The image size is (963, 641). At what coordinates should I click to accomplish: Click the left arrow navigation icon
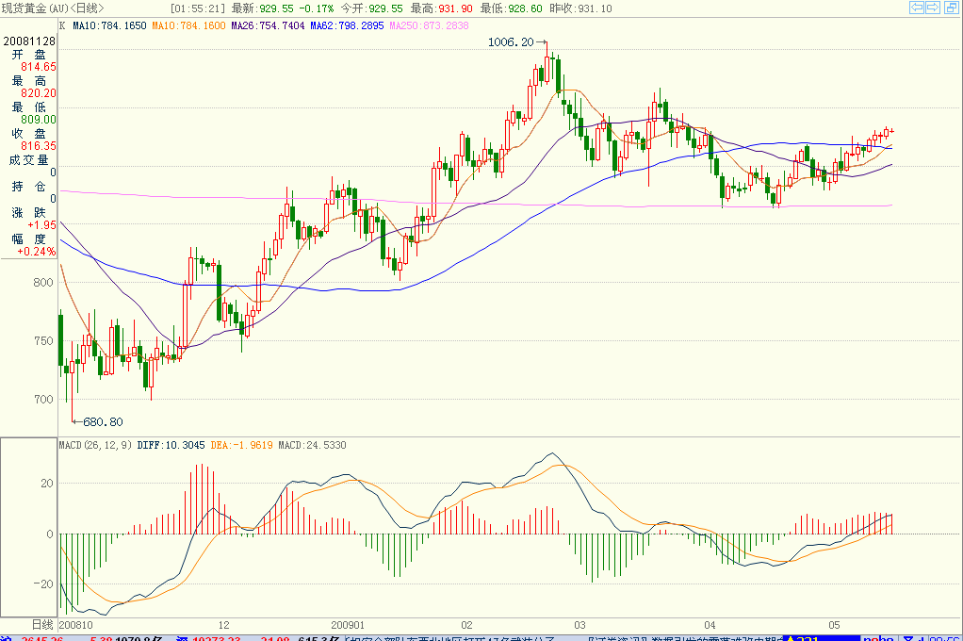click(917, 8)
